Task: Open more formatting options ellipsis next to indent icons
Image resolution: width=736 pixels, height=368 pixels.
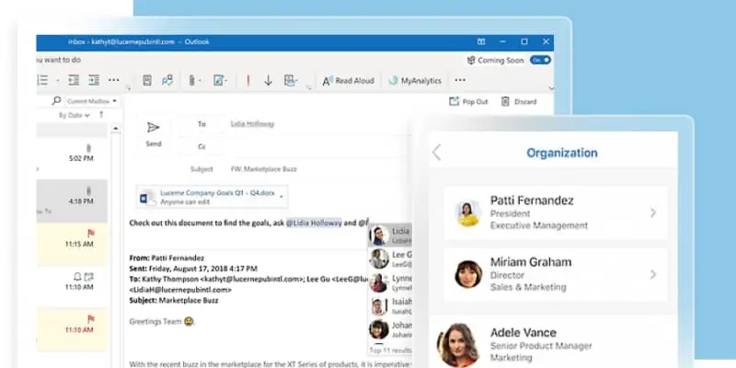Action: pyautogui.click(x=114, y=80)
